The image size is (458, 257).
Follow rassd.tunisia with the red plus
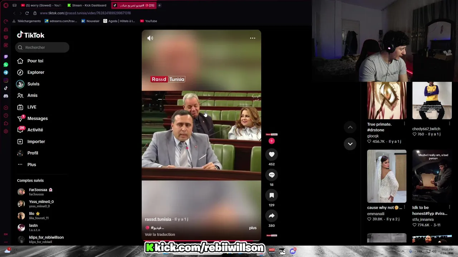point(272,141)
